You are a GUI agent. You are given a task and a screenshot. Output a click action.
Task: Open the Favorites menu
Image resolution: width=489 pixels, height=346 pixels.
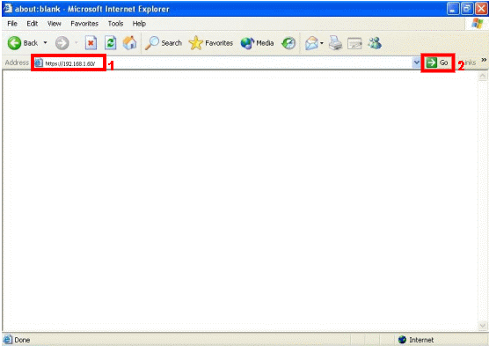(x=84, y=24)
